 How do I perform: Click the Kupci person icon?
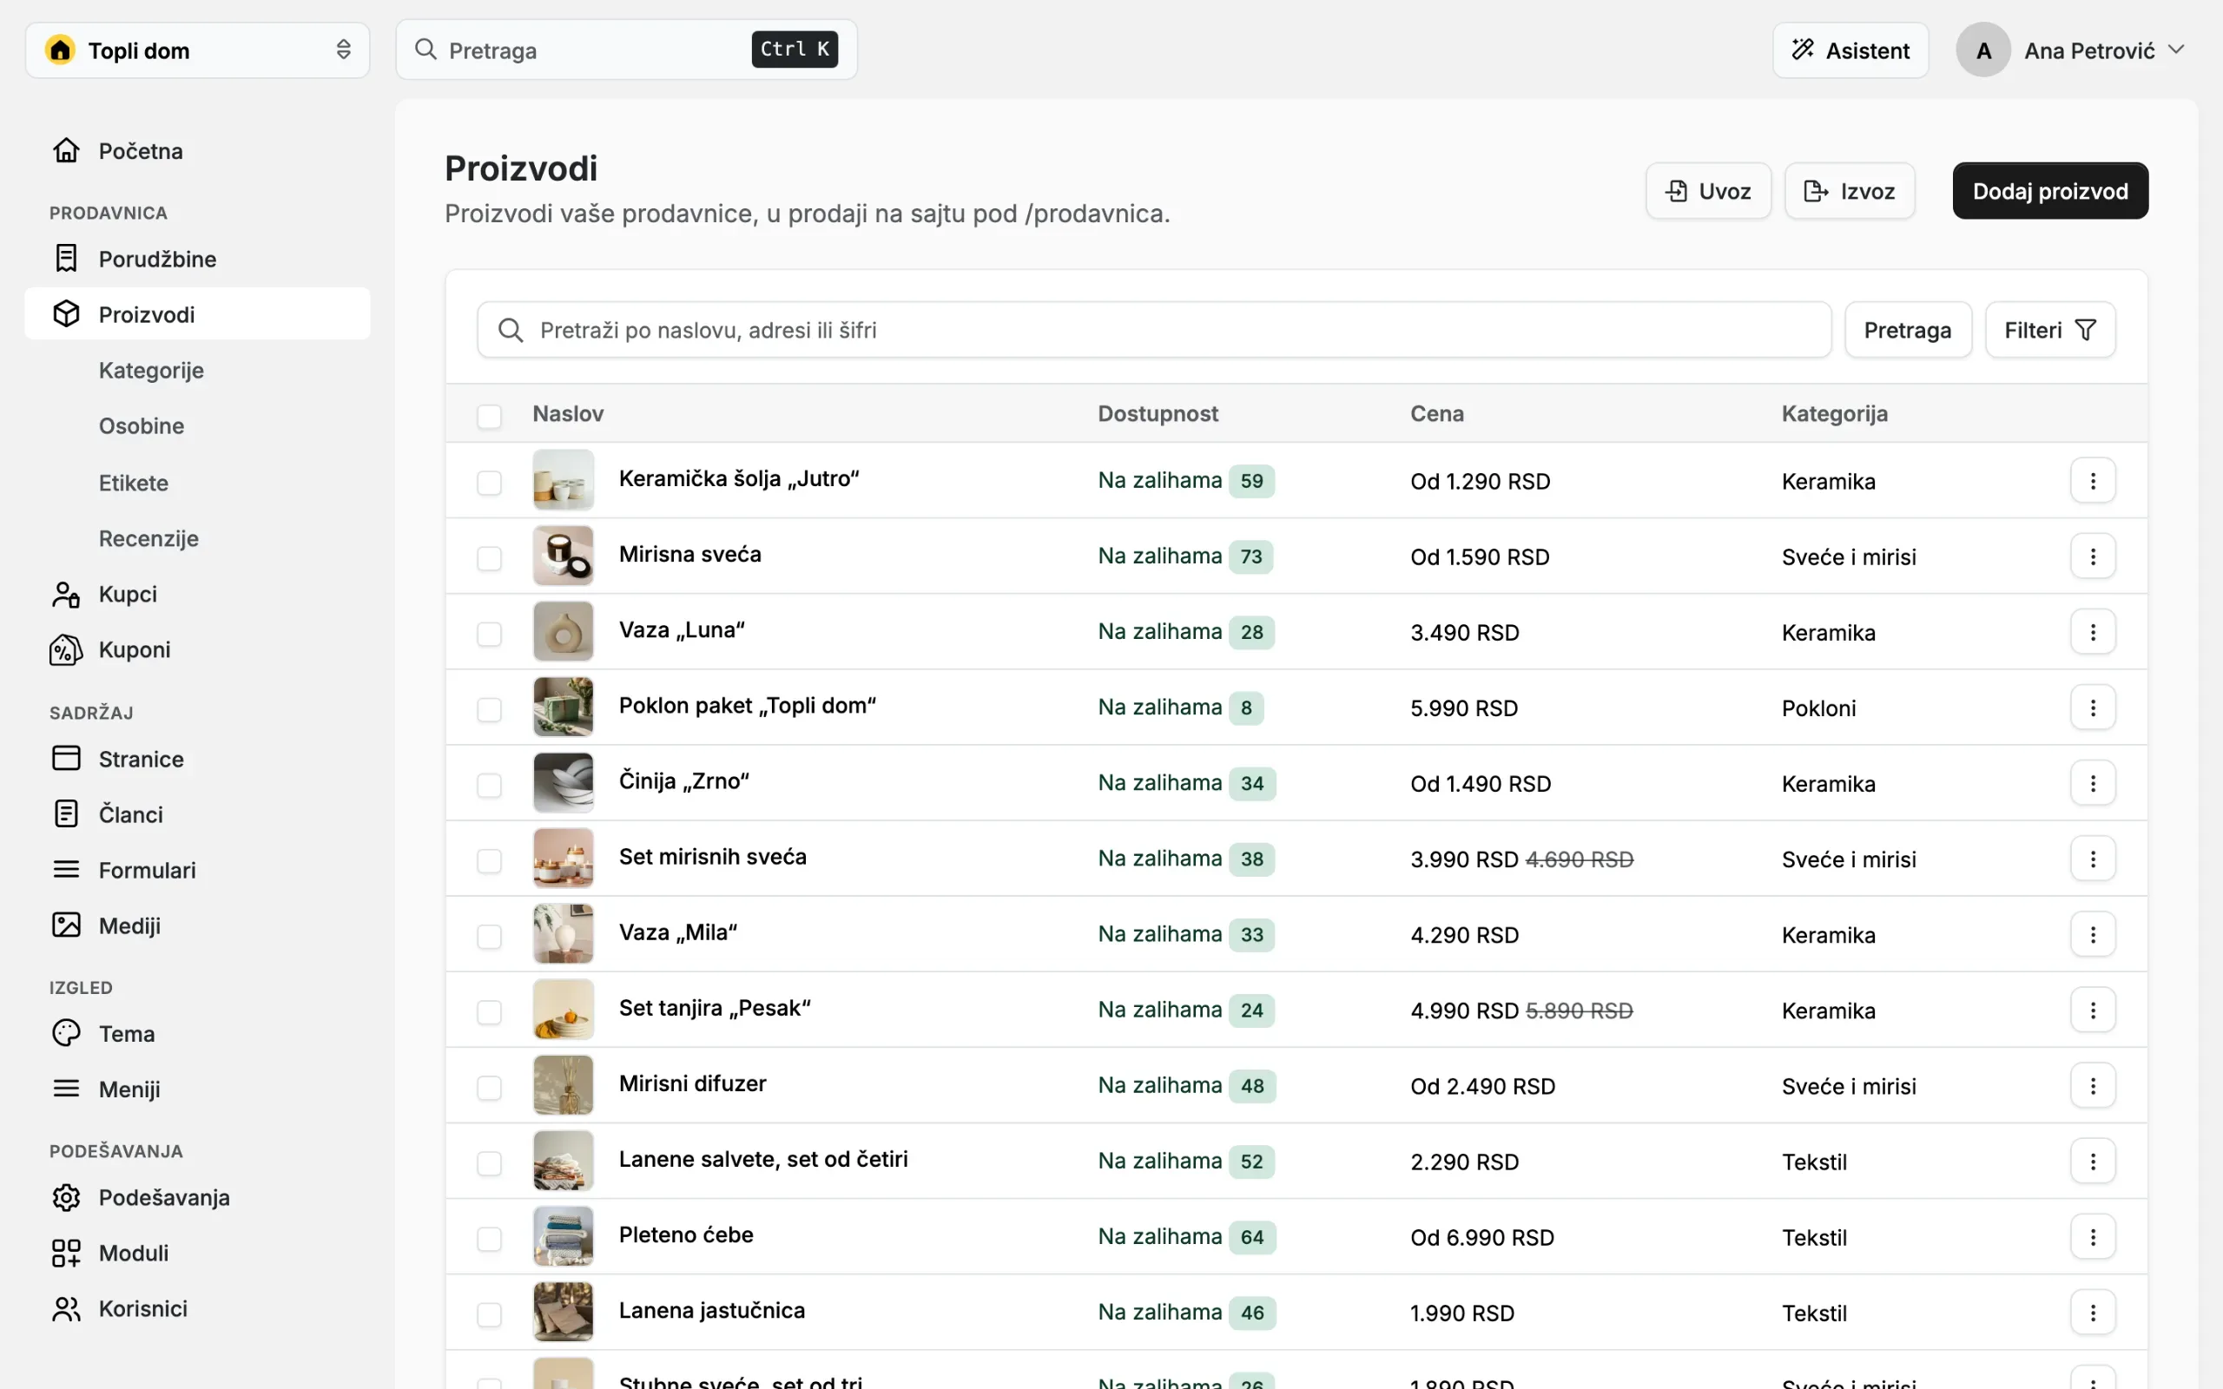[x=66, y=595]
